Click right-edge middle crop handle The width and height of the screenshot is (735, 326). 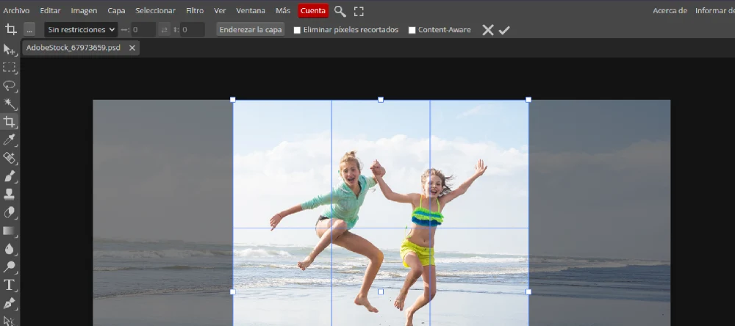click(x=528, y=291)
